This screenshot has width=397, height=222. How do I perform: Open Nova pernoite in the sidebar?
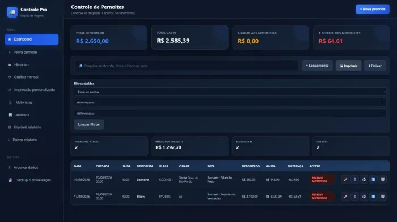point(31,52)
